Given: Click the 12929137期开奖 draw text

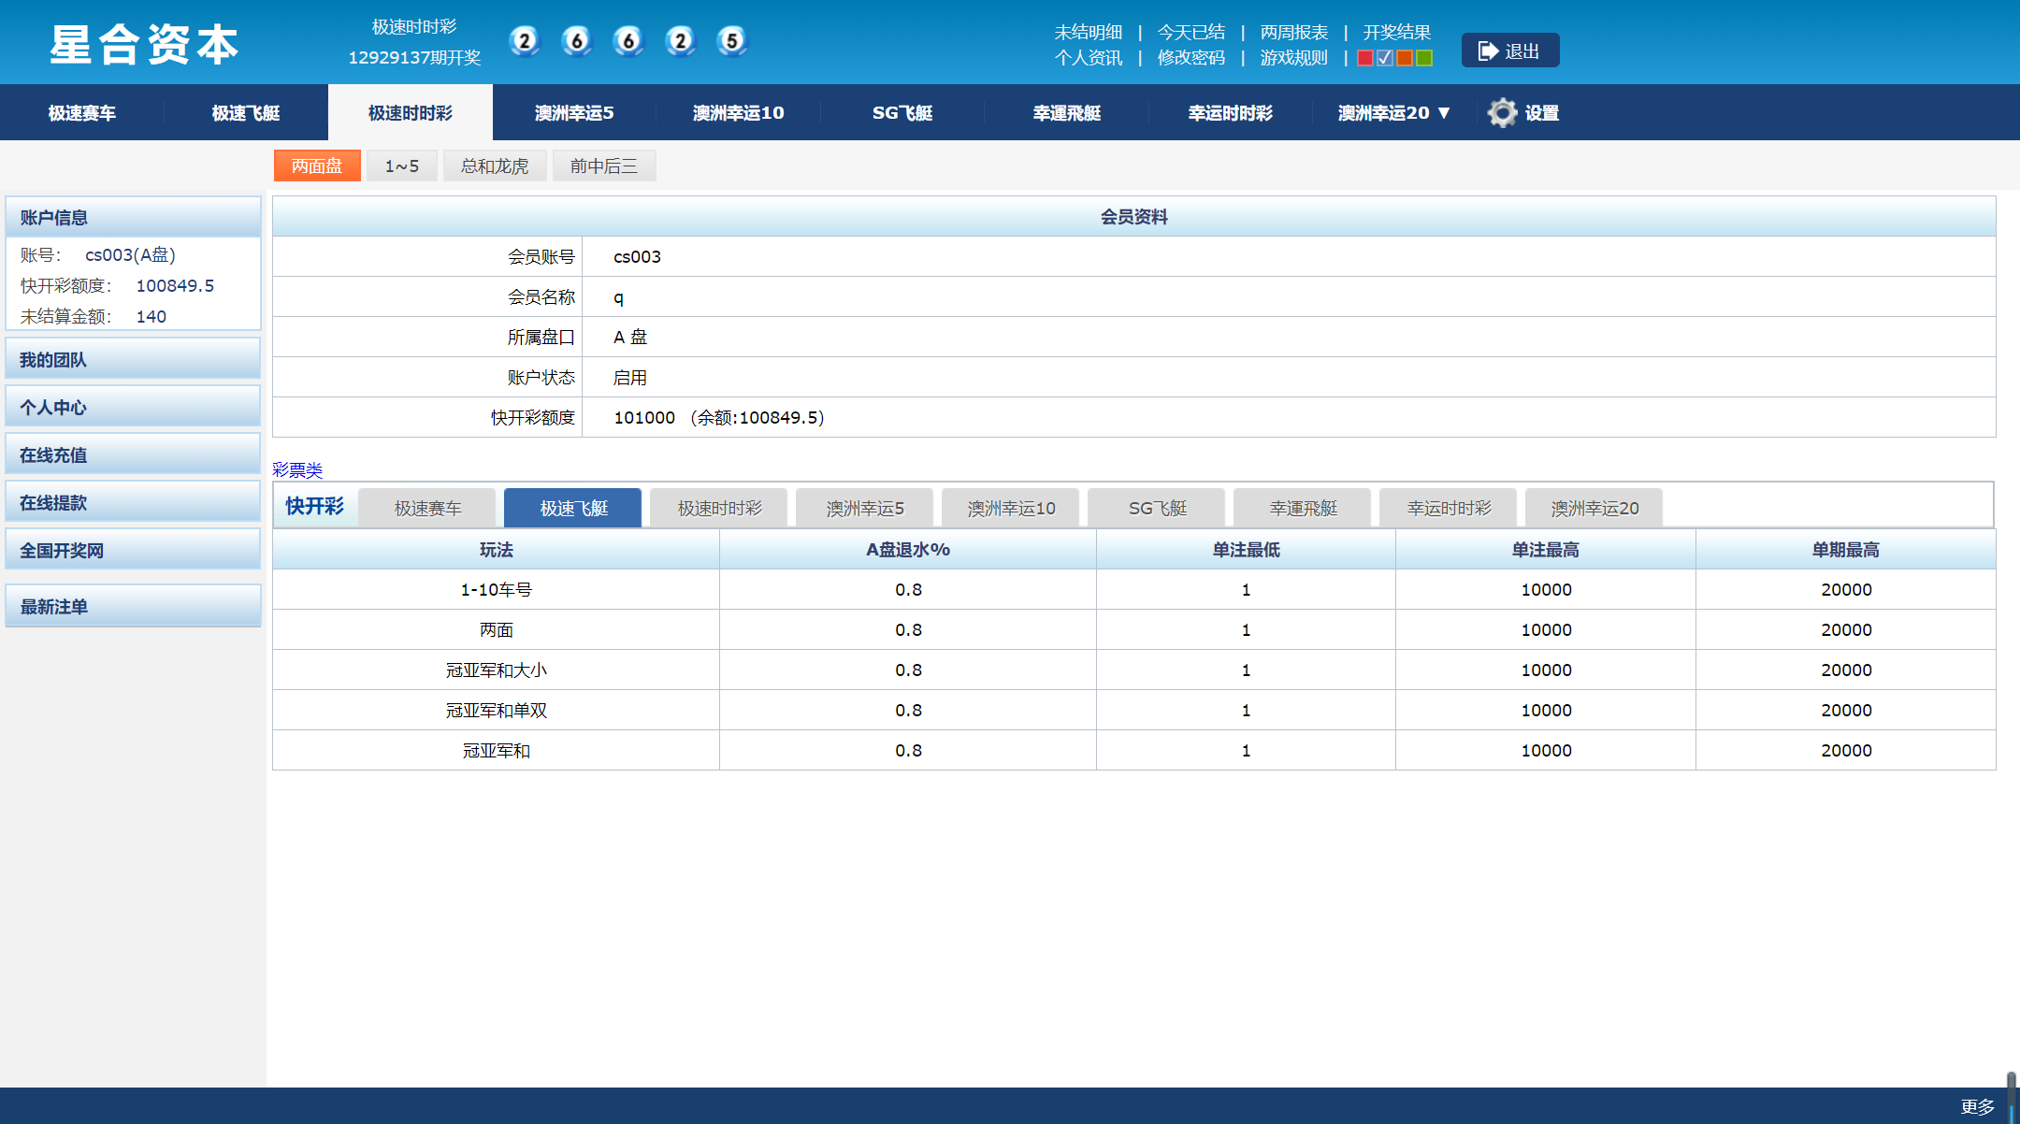Looking at the screenshot, I should [x=414, y=57].
